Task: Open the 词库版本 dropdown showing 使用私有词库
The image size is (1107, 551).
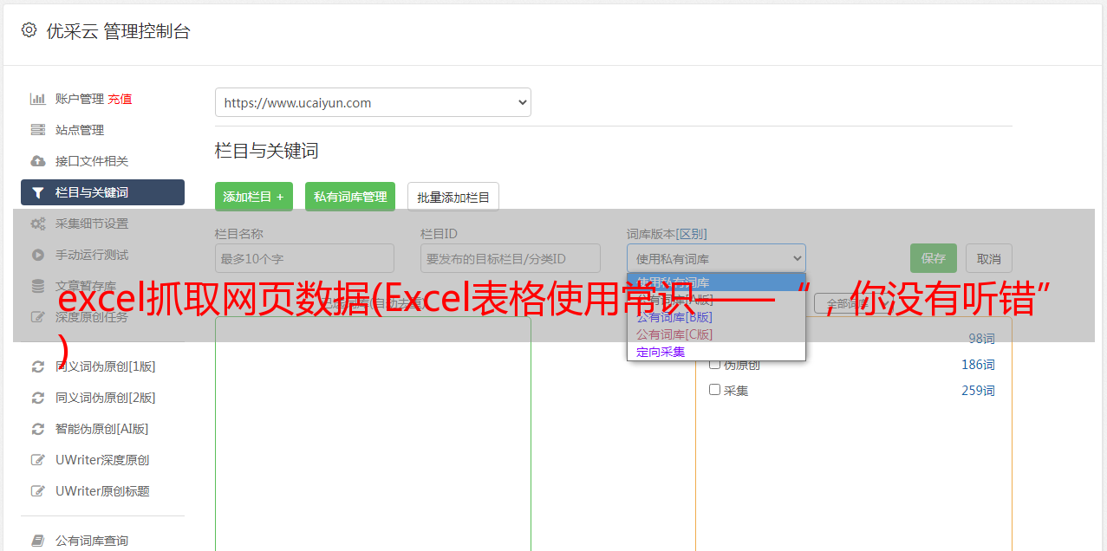Action: coord(716,258)
